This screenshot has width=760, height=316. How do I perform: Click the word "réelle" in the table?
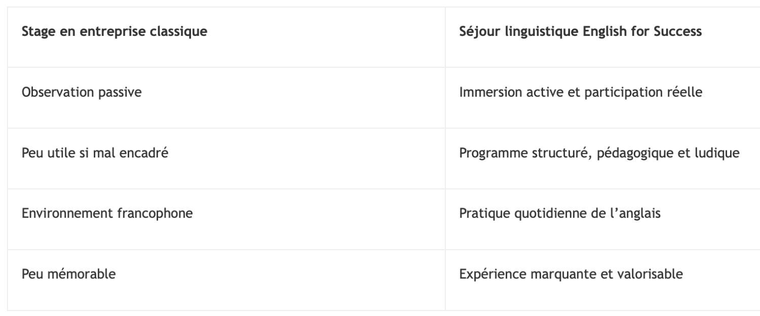[687, 93]
